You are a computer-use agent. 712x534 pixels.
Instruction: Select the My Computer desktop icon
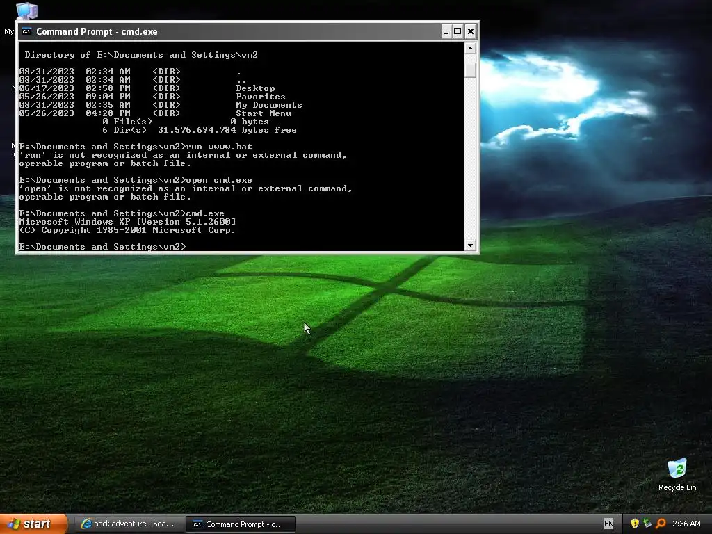[26, 11]
